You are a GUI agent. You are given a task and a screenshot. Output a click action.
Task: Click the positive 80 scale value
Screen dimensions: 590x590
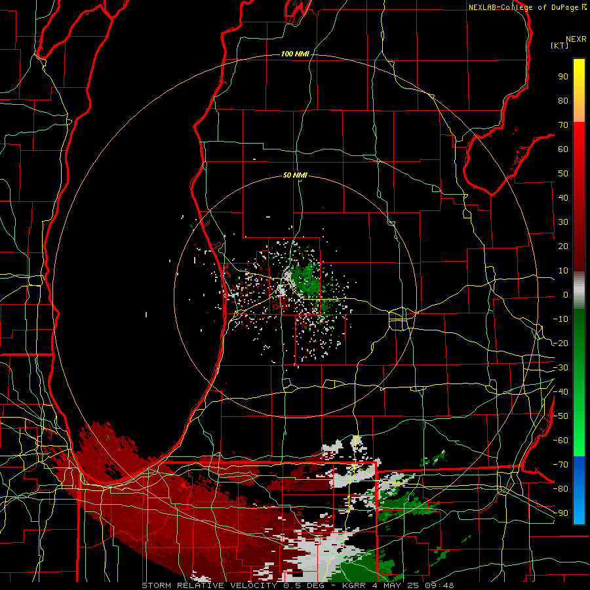(563, 101)
